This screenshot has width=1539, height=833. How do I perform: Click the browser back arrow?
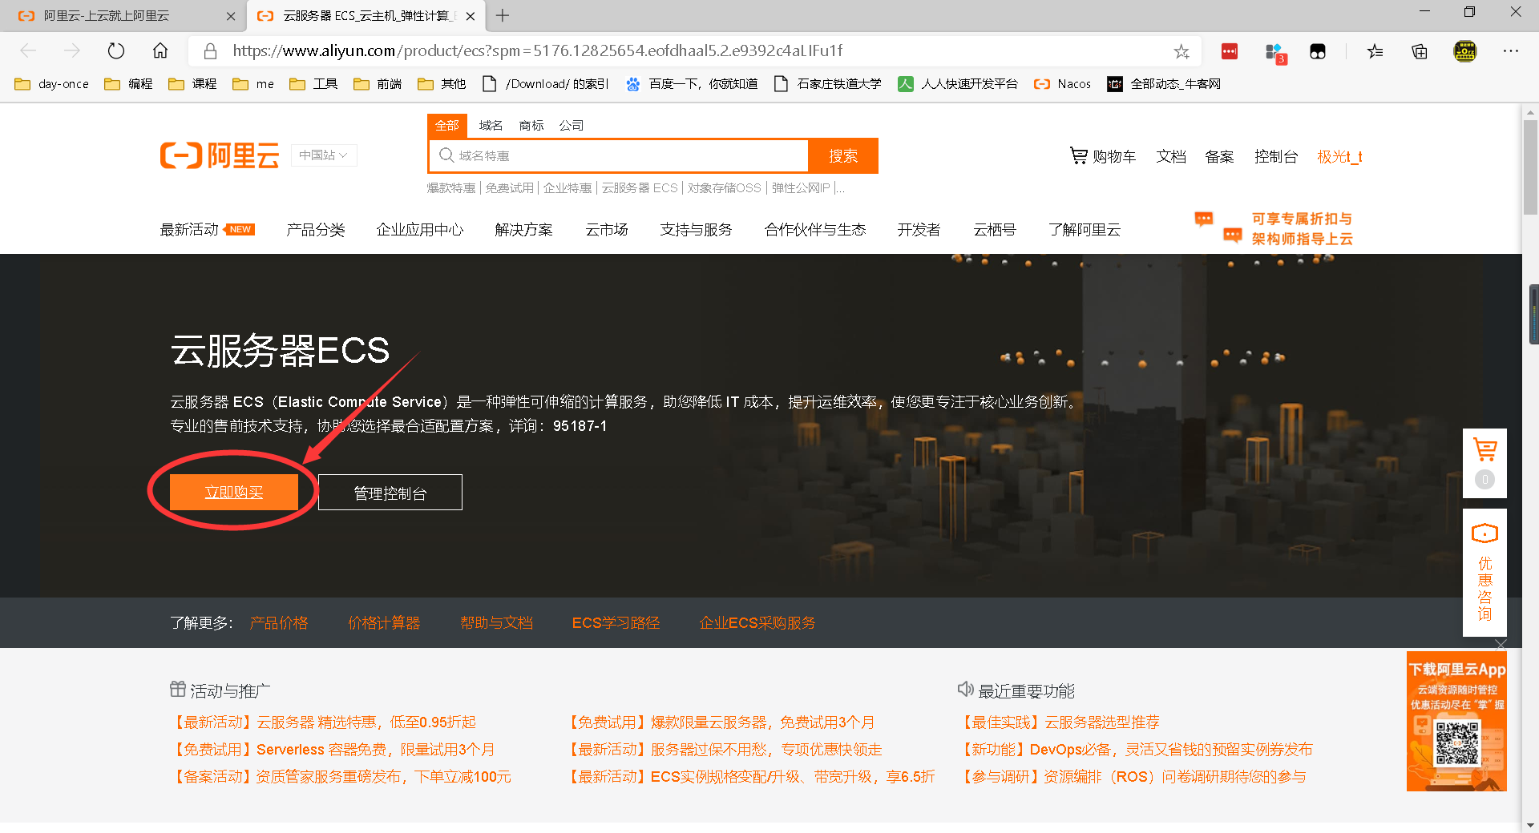pyautogui.click(x=29, y=51)
